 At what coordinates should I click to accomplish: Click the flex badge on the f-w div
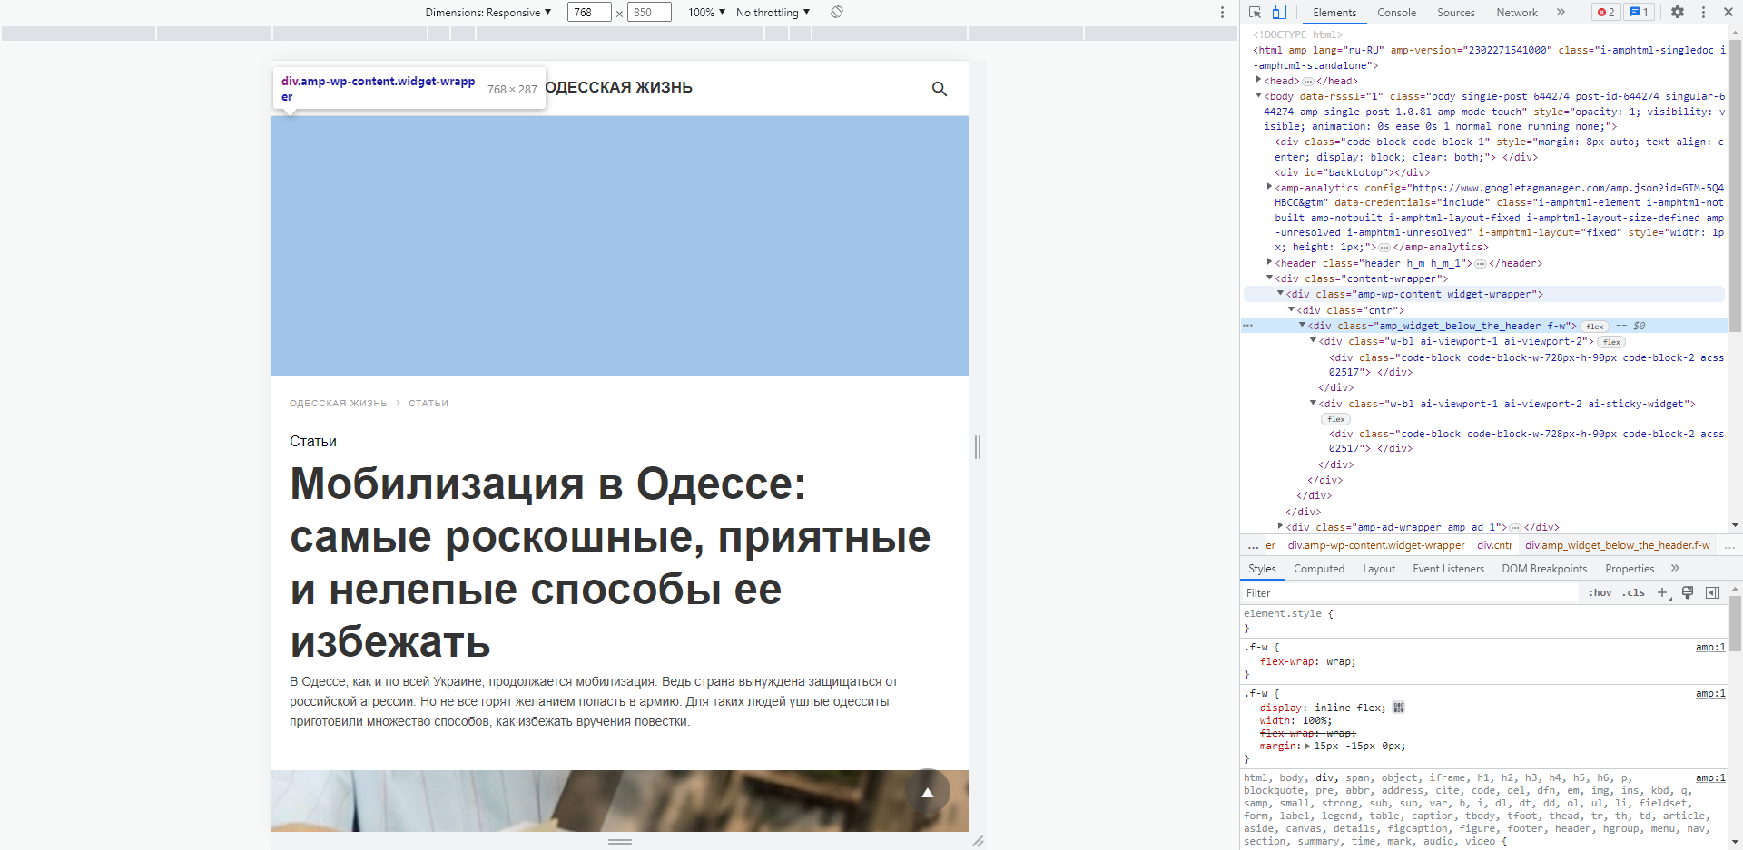coord(1594,326)
